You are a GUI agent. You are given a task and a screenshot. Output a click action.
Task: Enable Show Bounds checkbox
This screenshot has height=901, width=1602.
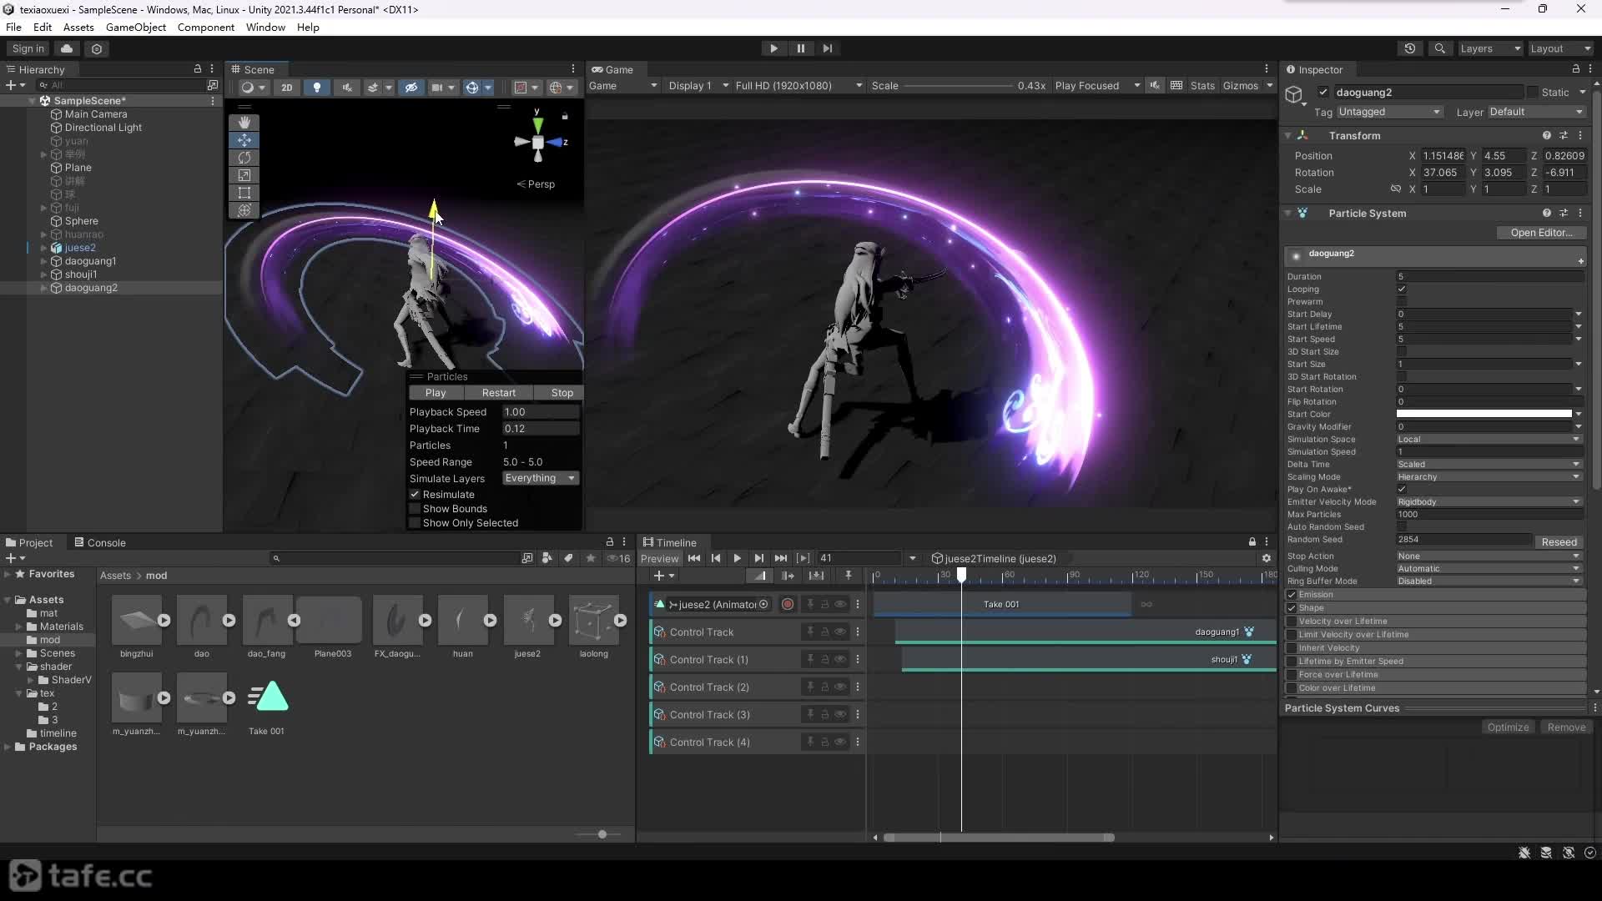click(x=415, y=509)
